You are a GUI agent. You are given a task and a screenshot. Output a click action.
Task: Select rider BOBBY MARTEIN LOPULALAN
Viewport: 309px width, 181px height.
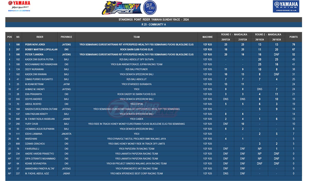point(41,49)
